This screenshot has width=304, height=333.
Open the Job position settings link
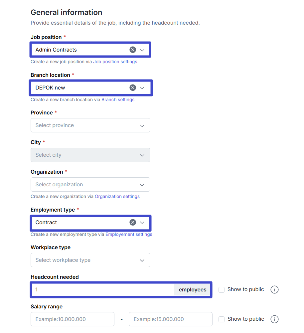(x=115, y=62)
